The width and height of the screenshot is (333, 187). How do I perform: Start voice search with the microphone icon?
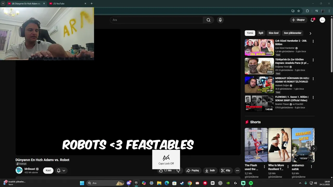coord(220,20)
